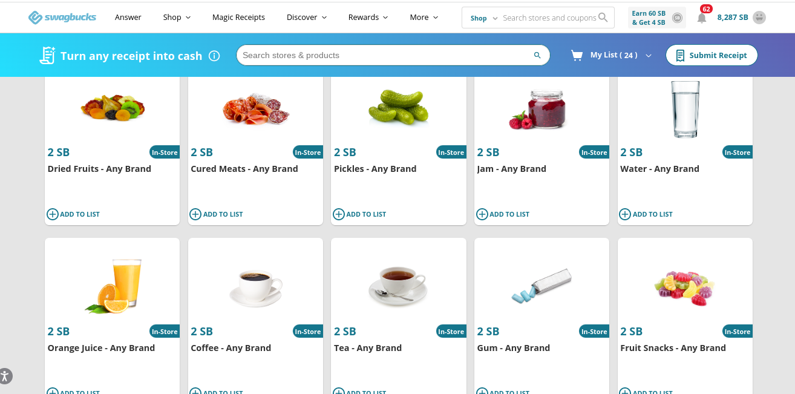Go to Magic Receipts
Screen dimensions: 795x394
point(238,18)
